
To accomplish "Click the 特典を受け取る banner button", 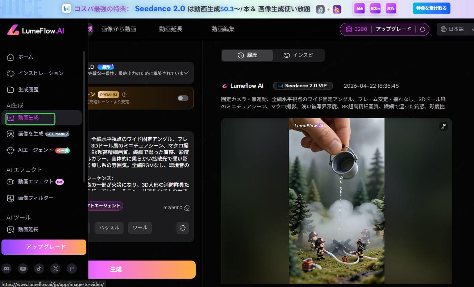I will pyautogui.click(x=431, y=8).
